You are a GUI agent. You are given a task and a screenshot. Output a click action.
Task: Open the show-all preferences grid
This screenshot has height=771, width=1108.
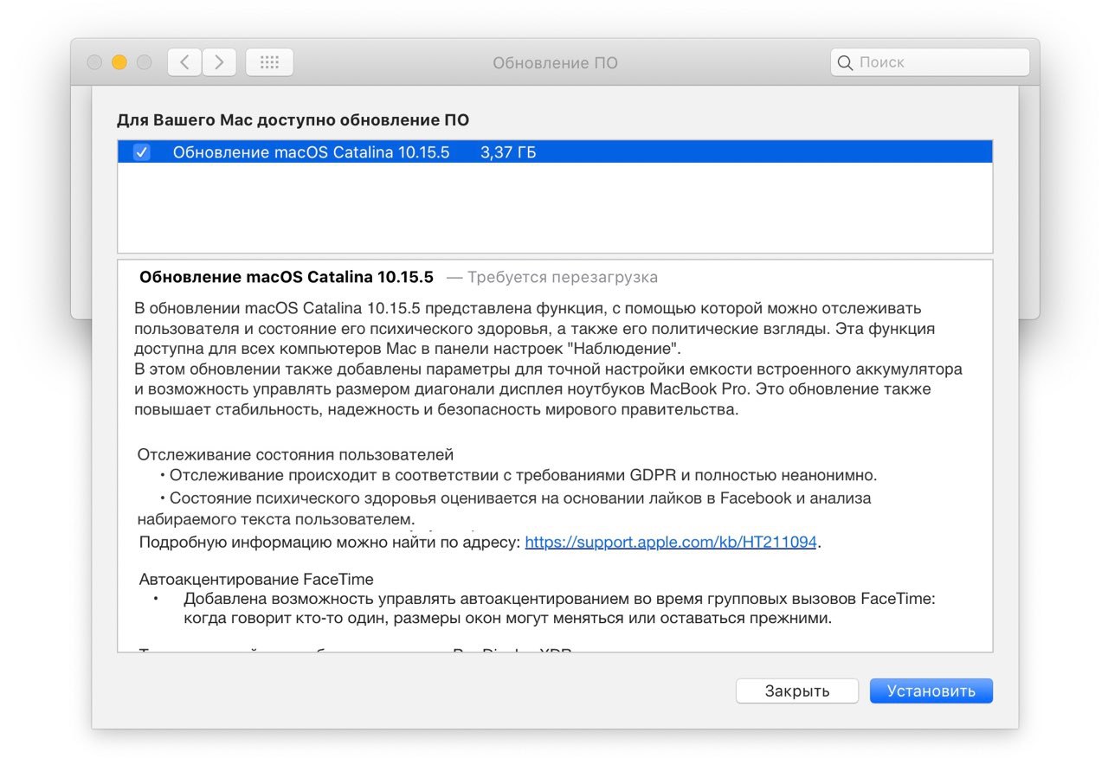click(x=269, y=62)
